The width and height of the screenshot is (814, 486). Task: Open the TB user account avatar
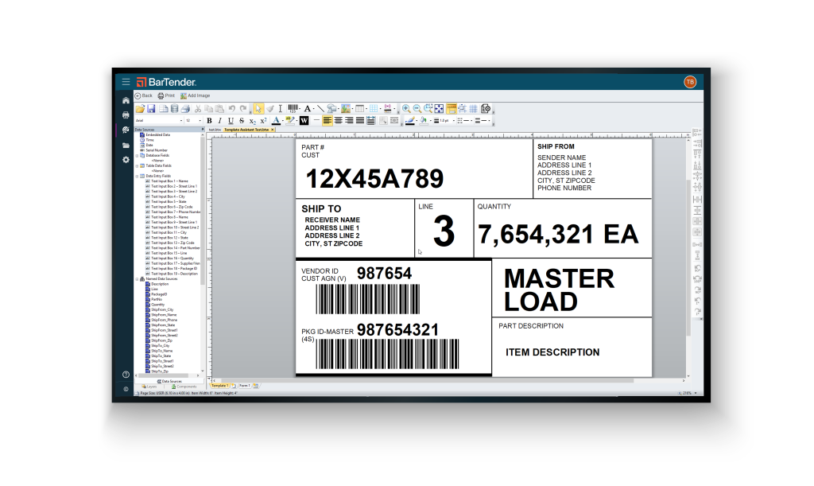690,81
